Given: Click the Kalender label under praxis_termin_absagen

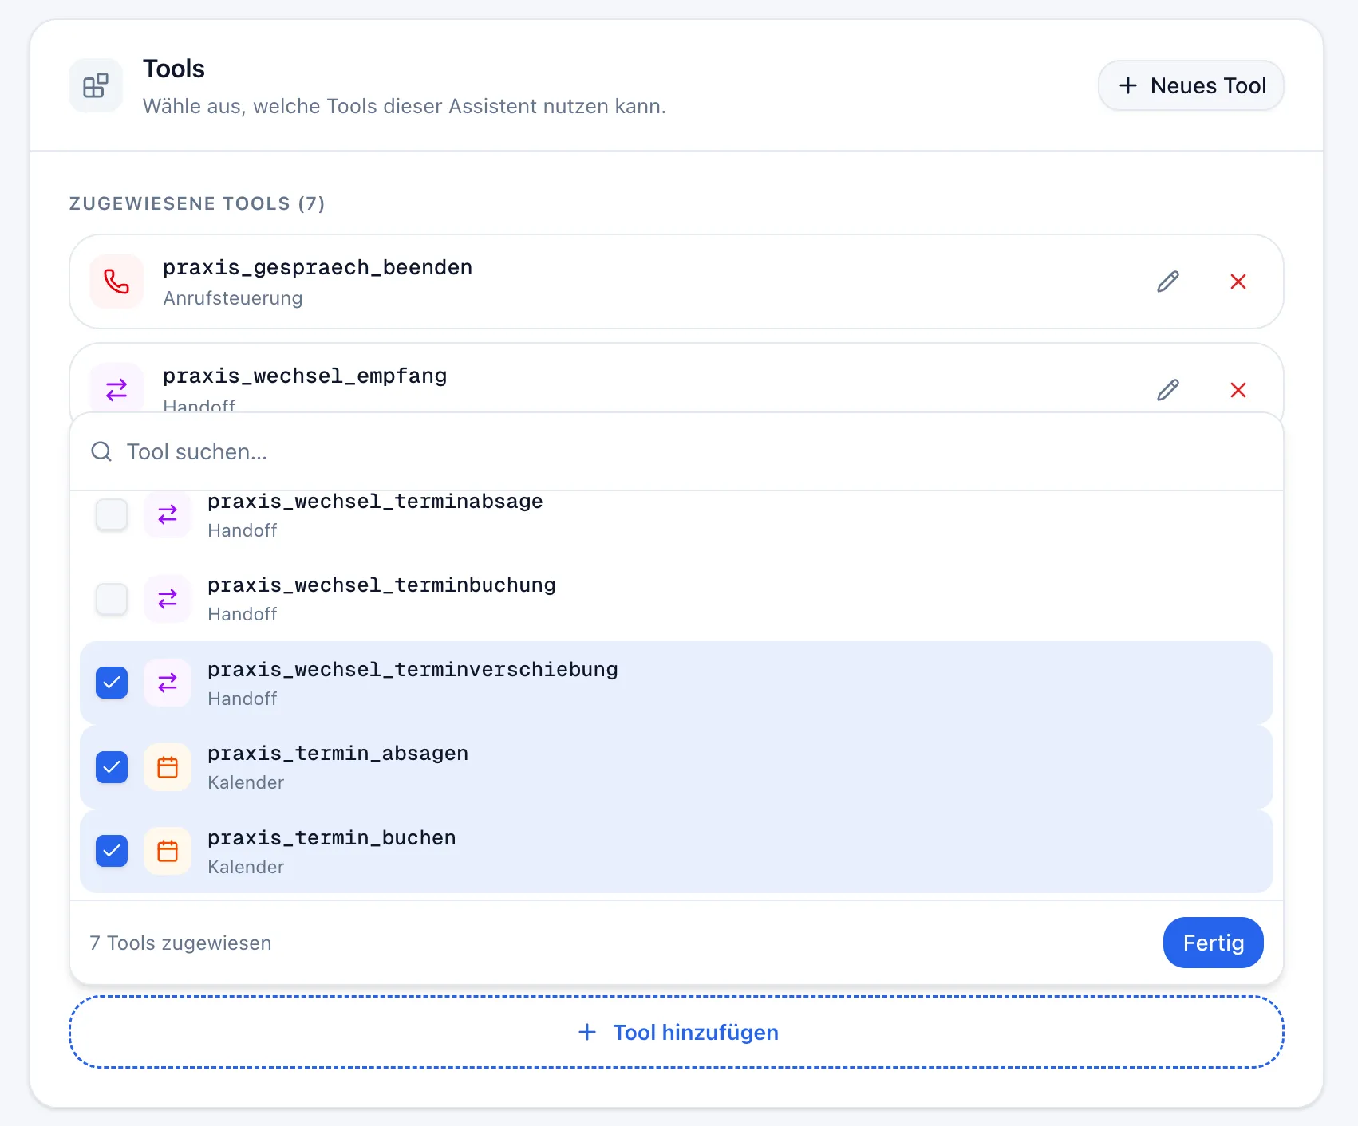Looking at the screenshot, I should coord(246,782).
